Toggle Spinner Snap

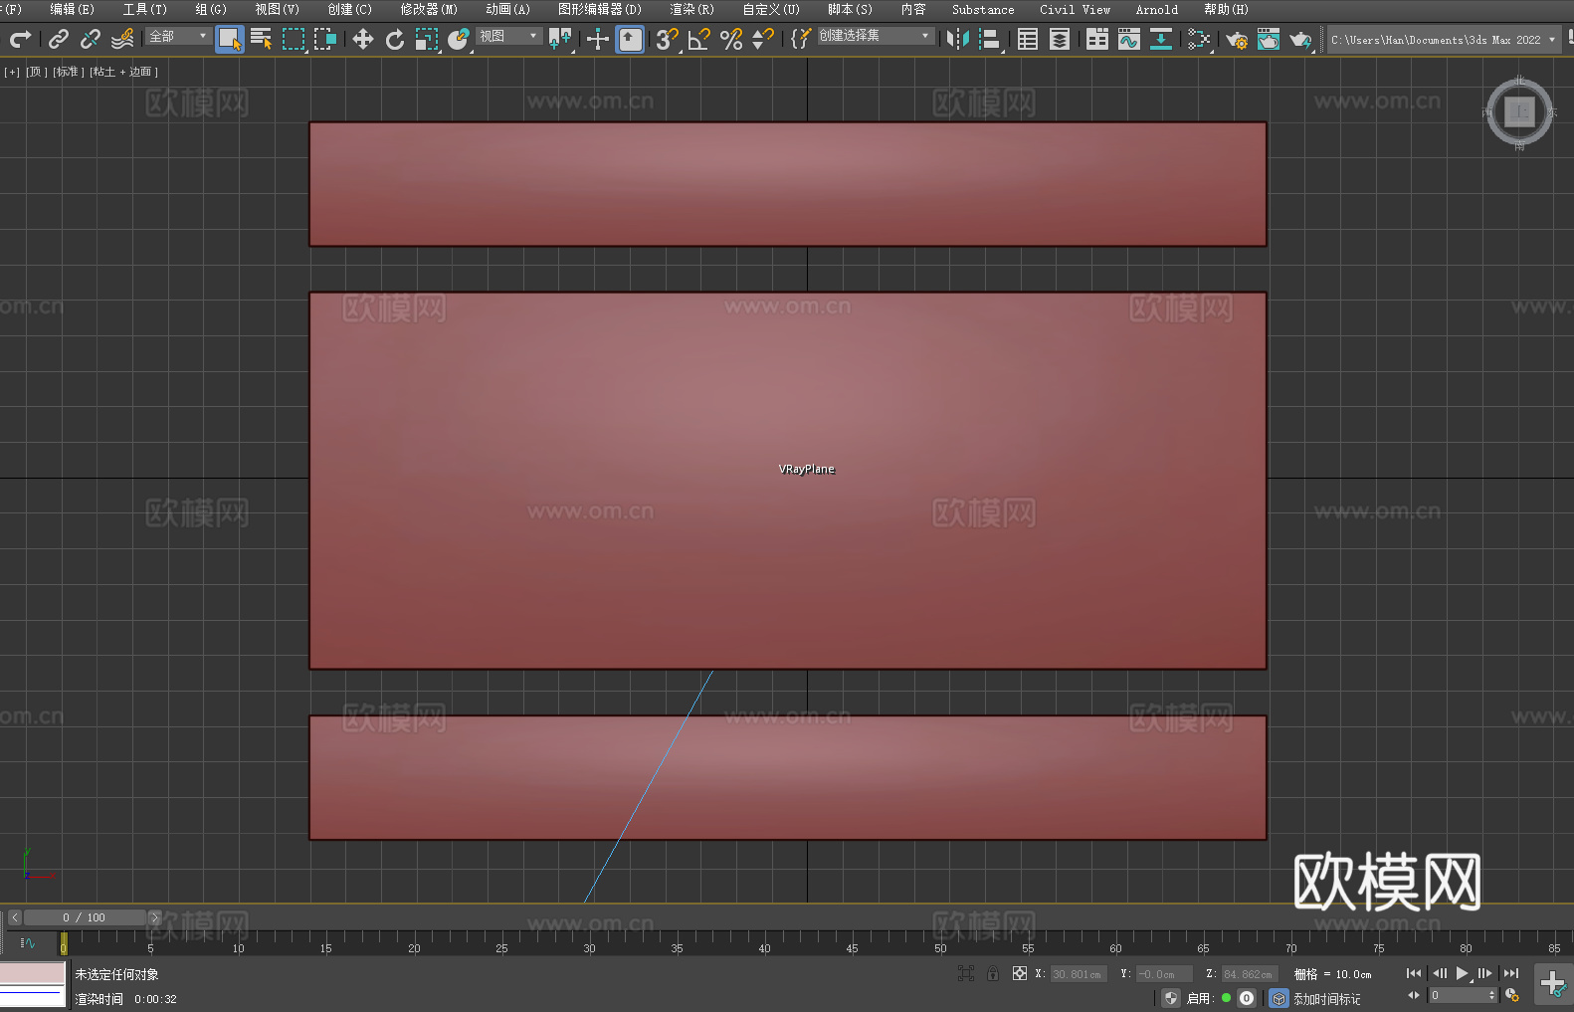click(x=763, y=39)
